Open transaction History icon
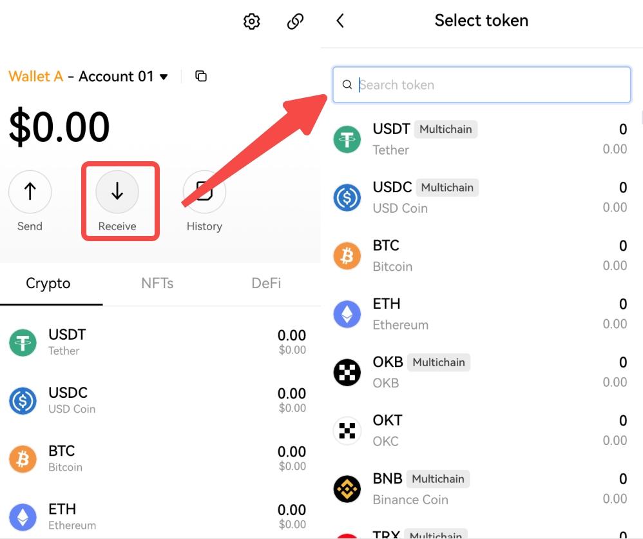The width and height of the screenshot is (643, 539). (204, 191)
